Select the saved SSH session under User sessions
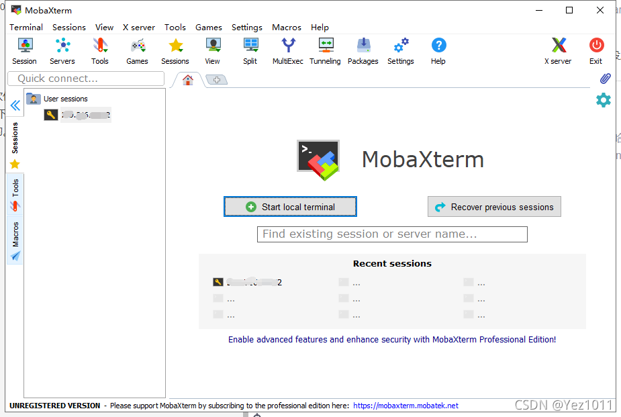Screen dimensions: 621x417 coord(78,115)
